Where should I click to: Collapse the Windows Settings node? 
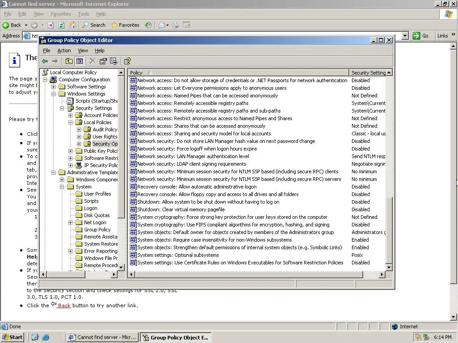click(54, 94)
